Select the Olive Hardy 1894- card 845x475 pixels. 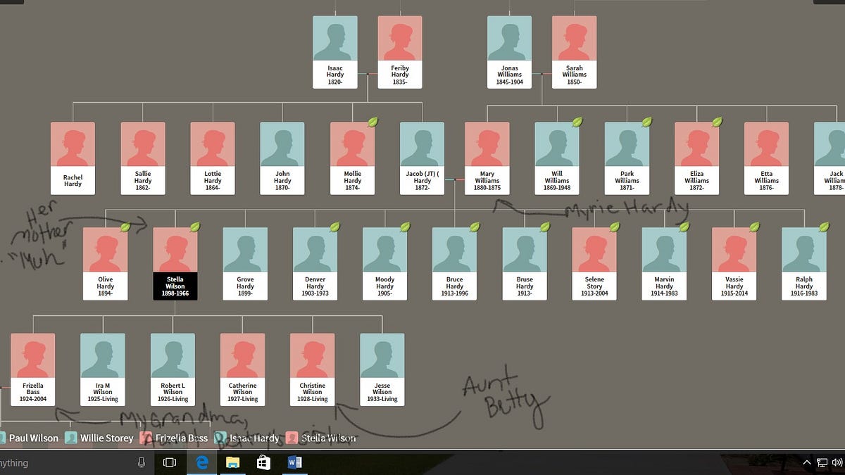coord(106,264)
